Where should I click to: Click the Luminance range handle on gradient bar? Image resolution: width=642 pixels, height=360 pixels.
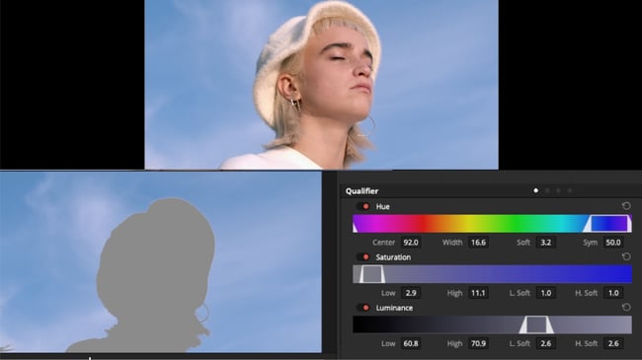(536, 324)
